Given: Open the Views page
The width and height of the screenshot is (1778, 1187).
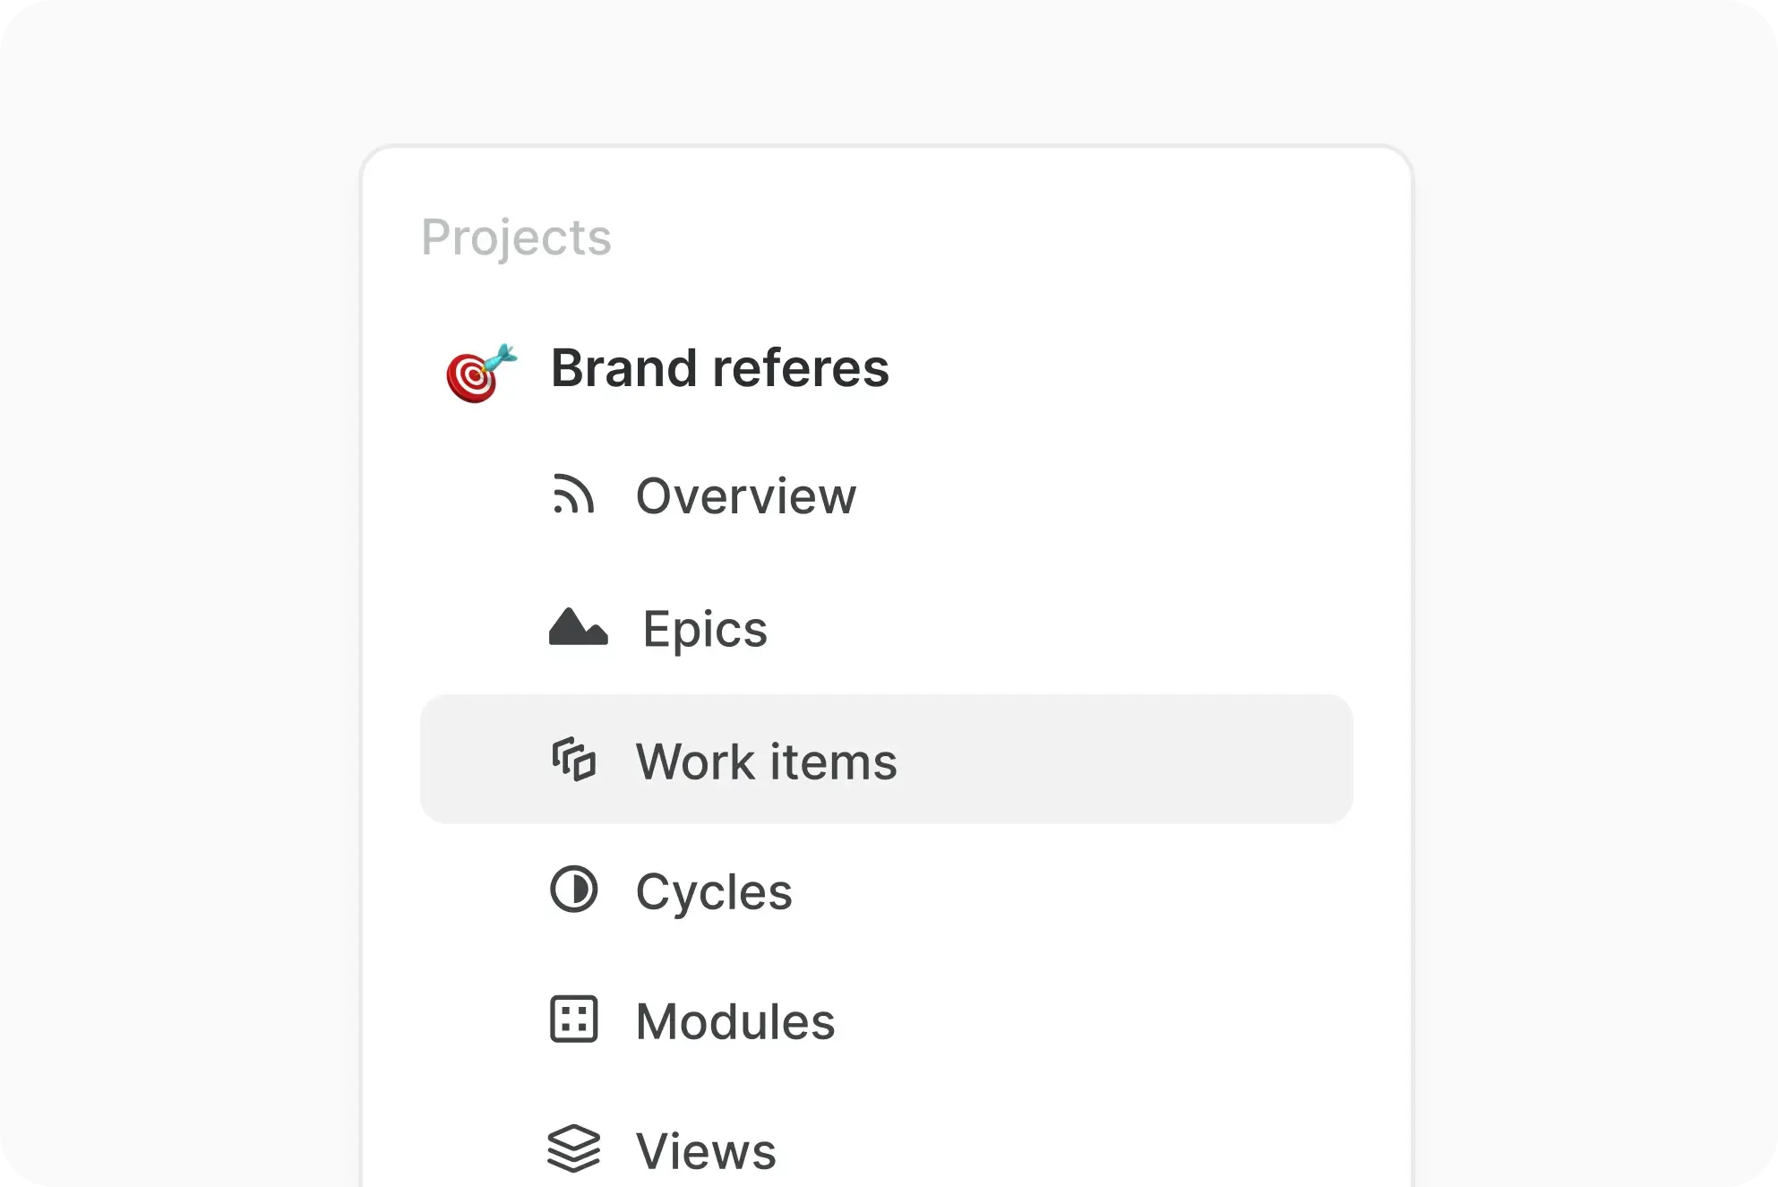Looking at the screenshot, I should [x=705, y=1149].
